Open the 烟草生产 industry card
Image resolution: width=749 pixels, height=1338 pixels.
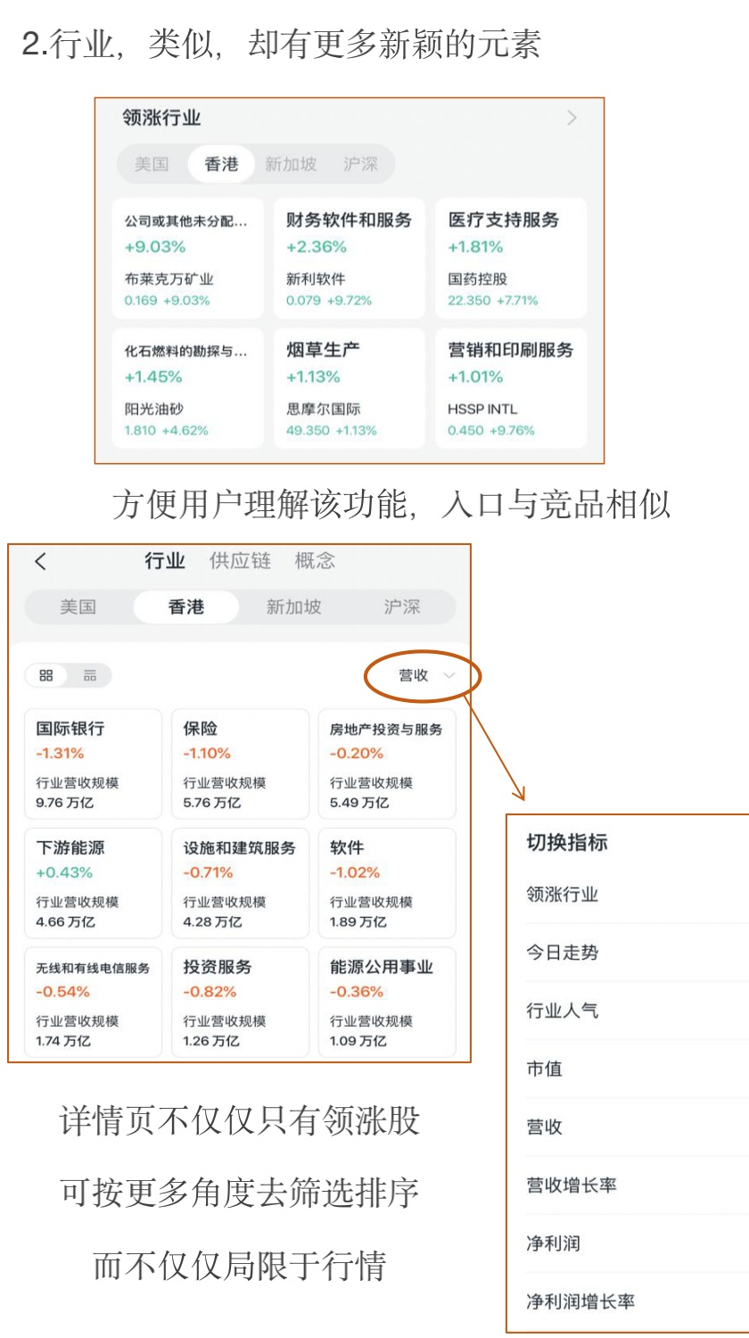coord(349,388)
